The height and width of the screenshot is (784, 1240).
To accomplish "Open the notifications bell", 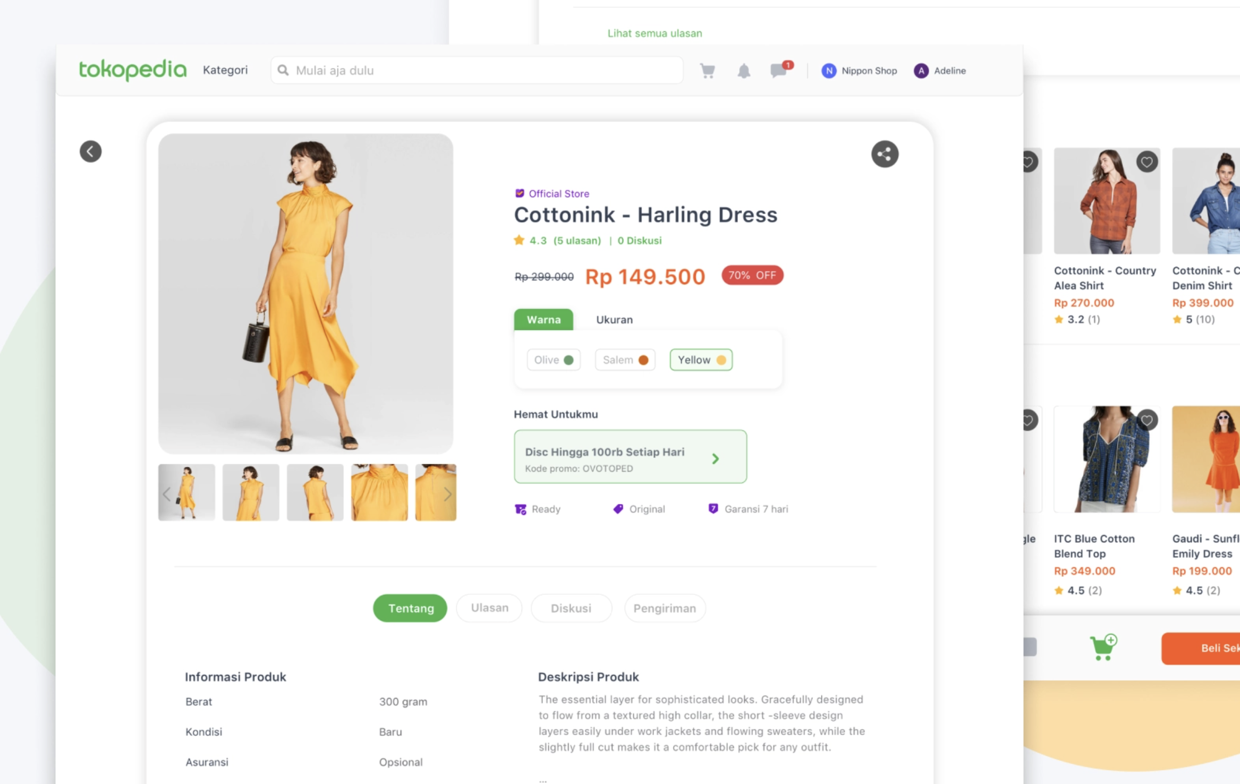I will coord(744,71).
